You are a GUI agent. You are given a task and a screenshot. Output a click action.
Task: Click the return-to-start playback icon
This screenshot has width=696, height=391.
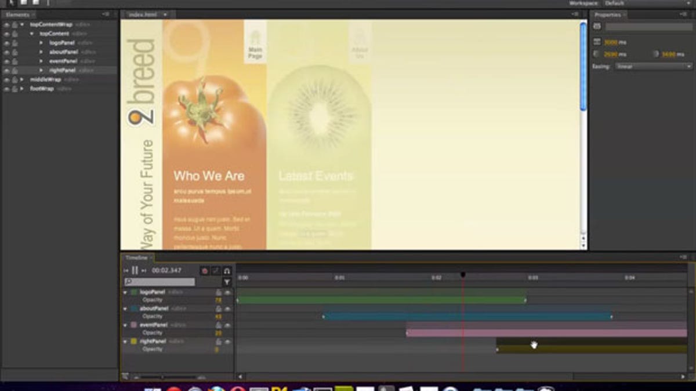coord(125,271)
